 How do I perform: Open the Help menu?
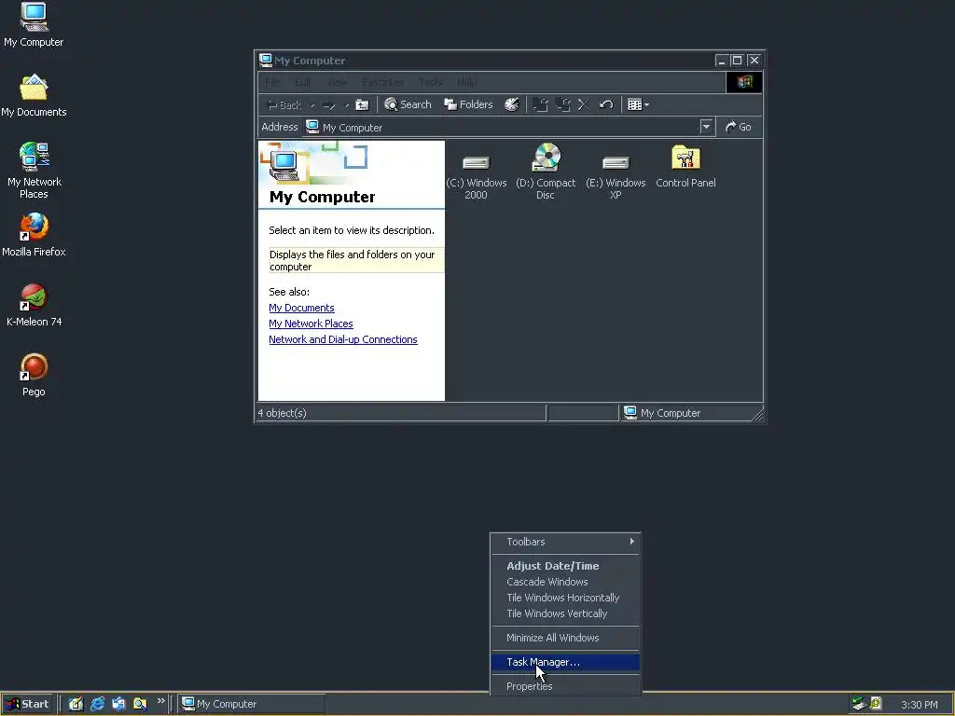tap(466, 82)
